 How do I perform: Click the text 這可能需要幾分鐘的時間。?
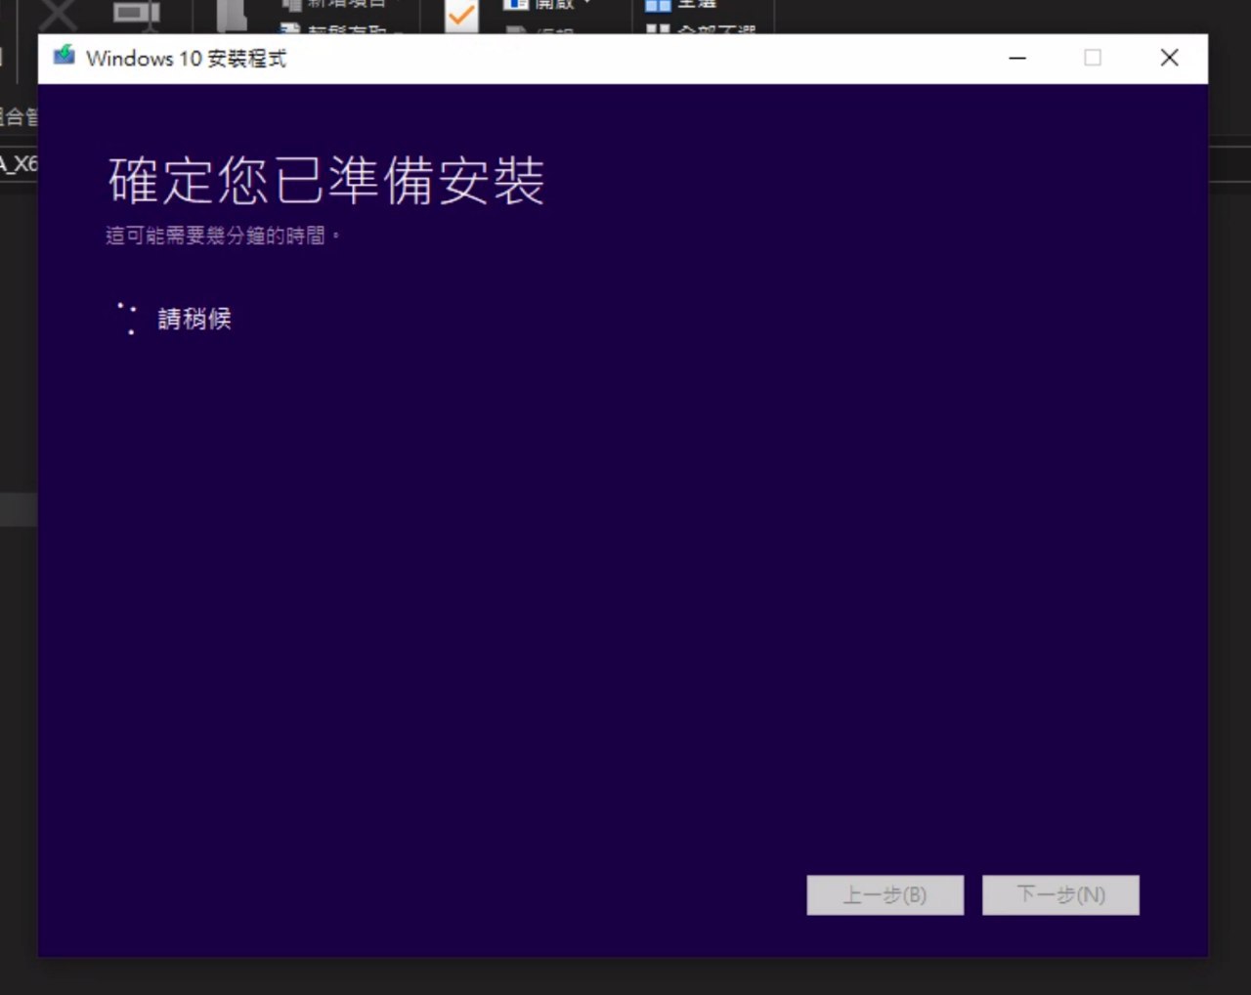pos(224,236)
